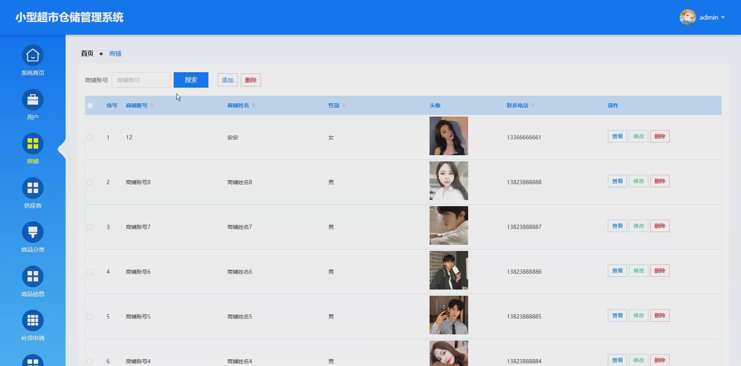Viewport: 741px width, 366px height.
Task: Edit the 安安 row with 修改
Action: point(639,136)
